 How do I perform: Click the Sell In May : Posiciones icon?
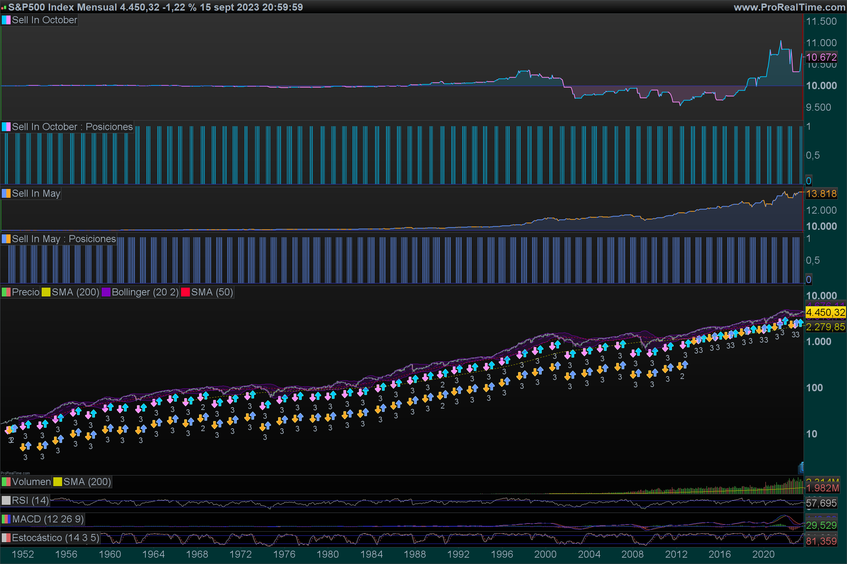click(x=6, y=239)
